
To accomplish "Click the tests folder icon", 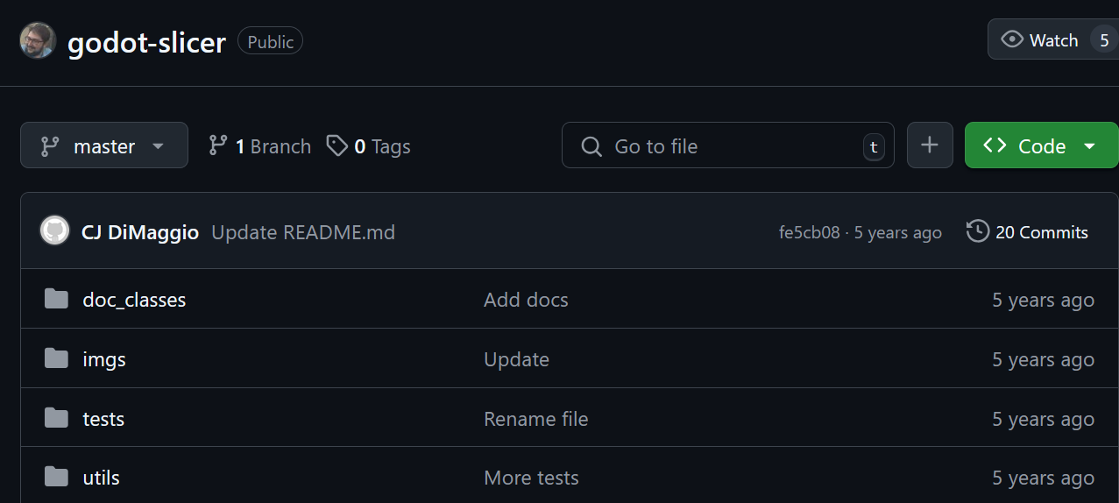I will (56, 419).
